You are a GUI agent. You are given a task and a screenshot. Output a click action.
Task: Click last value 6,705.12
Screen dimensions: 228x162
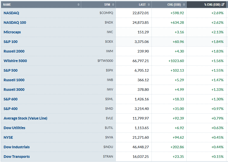[x=142, y=70]
